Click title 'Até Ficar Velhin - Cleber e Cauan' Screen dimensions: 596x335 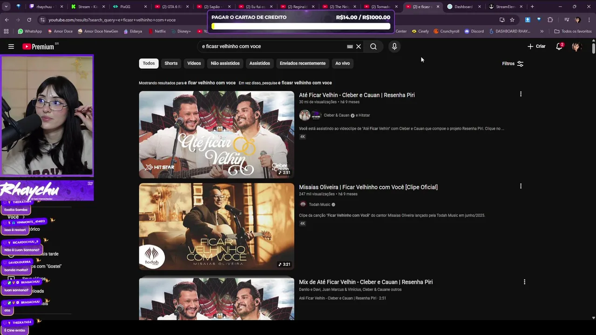tap(357, 95)
